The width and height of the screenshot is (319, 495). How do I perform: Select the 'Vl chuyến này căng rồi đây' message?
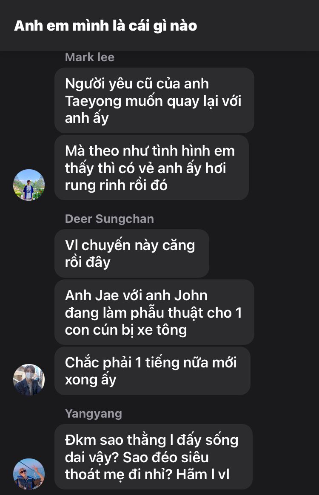coord(132,253)
